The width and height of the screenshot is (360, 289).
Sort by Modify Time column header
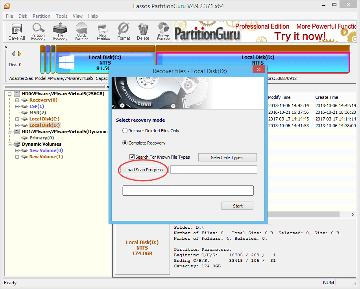[x=290, y=97]
